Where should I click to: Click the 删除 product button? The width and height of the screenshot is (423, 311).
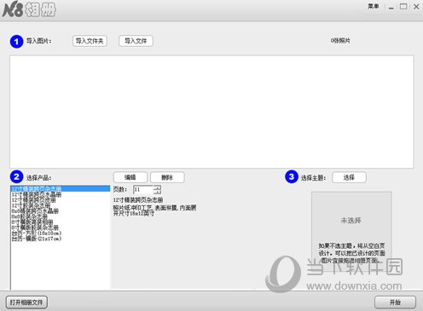coord(167,177)
